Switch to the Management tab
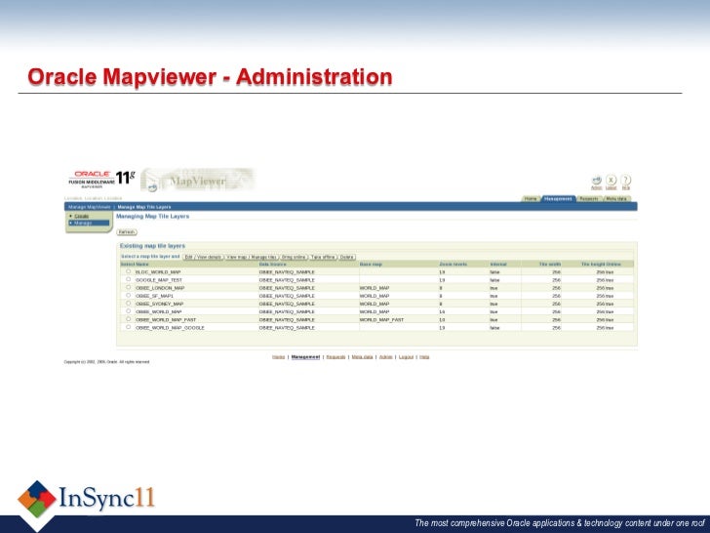Screen dimensions: 710x533 558,198
